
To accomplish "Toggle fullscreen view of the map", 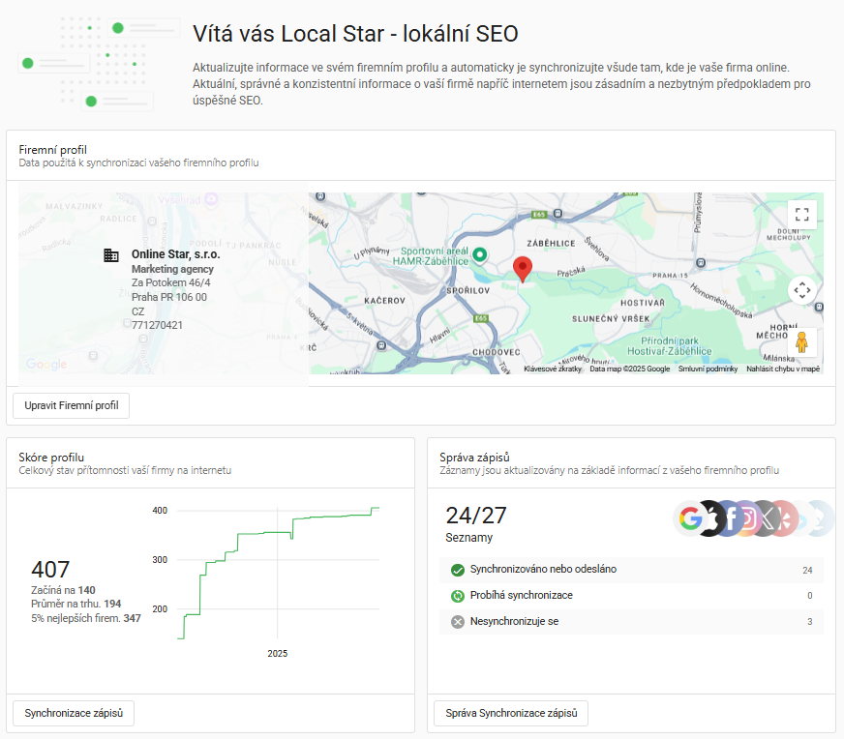I will point(801,214).
